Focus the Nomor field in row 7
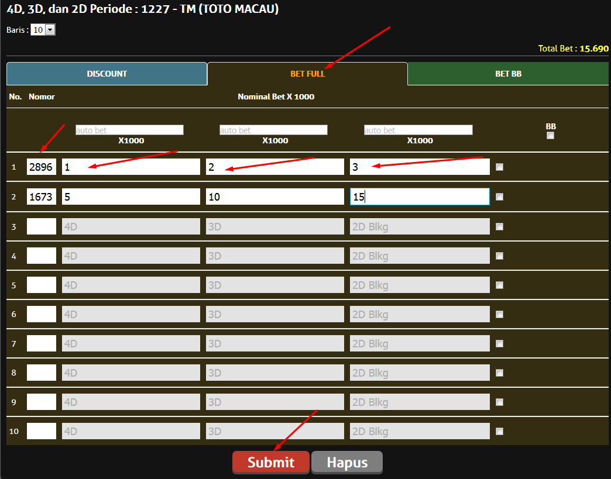Screen dimensions: 611x479 [x=42, y=343]
